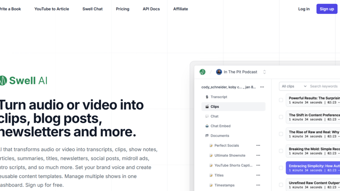Image resolution: width=340 pixels, height=191 pixels.
Task: Click the Log in link
Action: [x=304, y=9]
